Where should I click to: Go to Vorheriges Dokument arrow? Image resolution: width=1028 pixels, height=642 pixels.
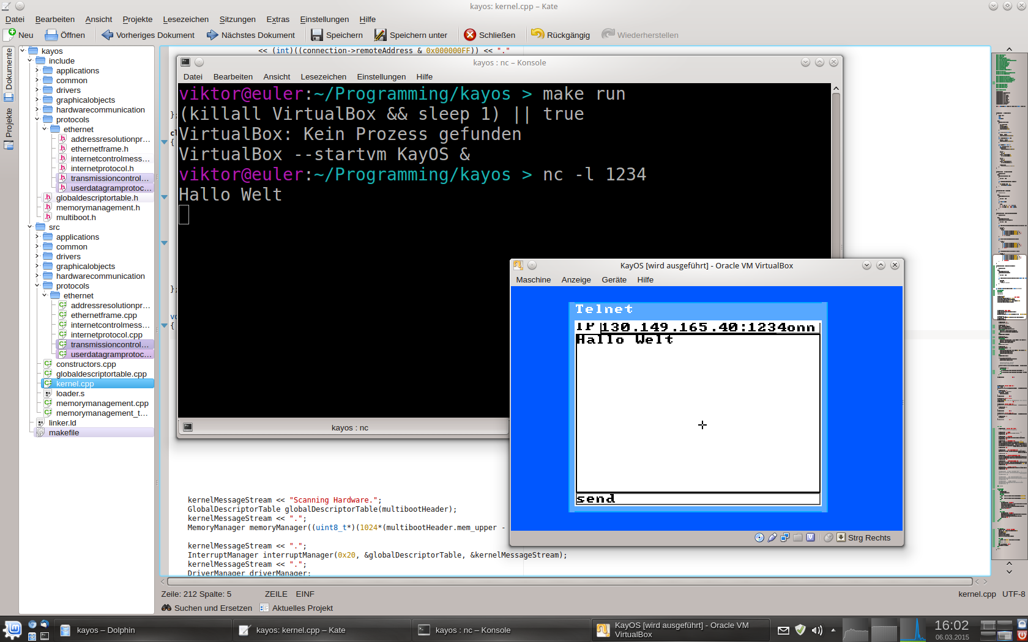108,35
